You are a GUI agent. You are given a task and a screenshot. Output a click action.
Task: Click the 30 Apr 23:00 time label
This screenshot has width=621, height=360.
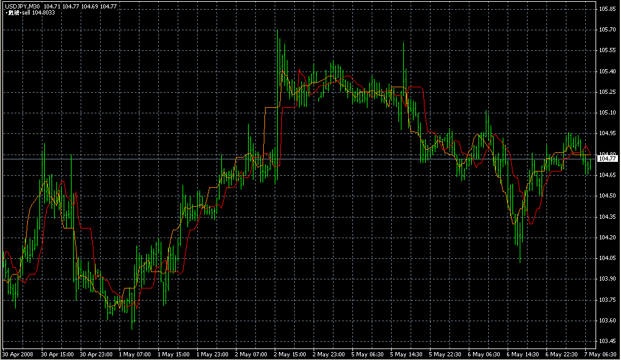click(x=97, y=353)
